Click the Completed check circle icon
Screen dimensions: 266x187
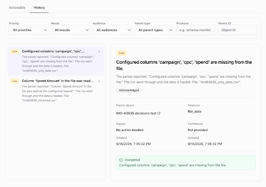pyautogui.click(x=121, y=160)
